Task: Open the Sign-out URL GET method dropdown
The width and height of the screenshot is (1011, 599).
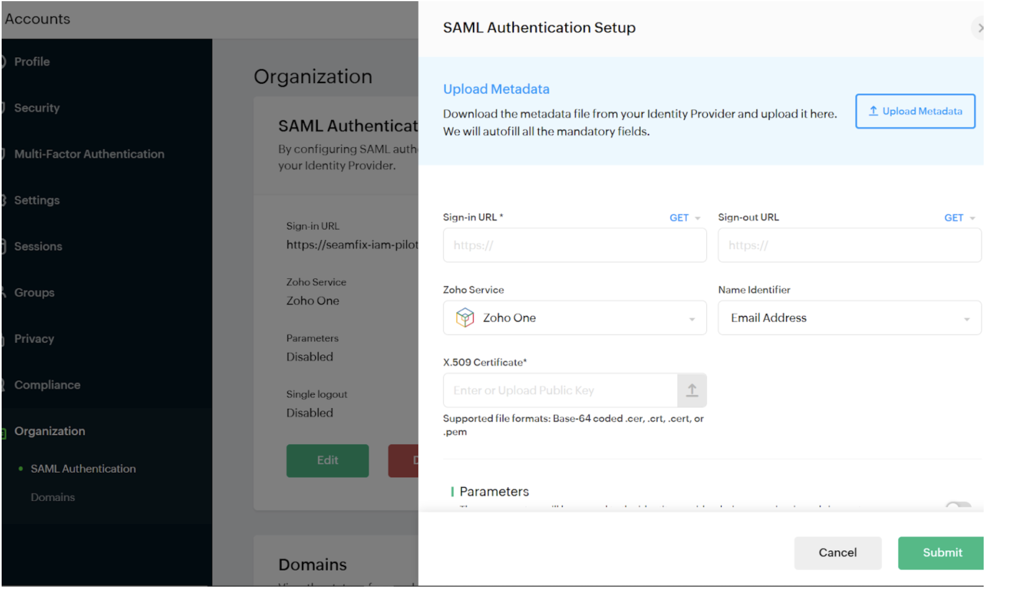Action: coord(960,218)
